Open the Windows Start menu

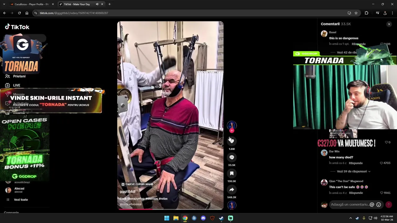pos(167,218)
